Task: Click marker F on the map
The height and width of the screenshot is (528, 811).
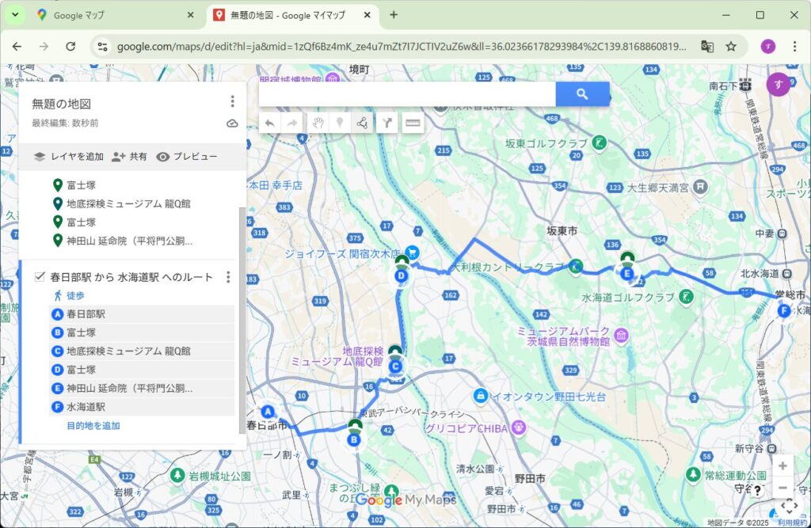Action: [x=784, y=311]
